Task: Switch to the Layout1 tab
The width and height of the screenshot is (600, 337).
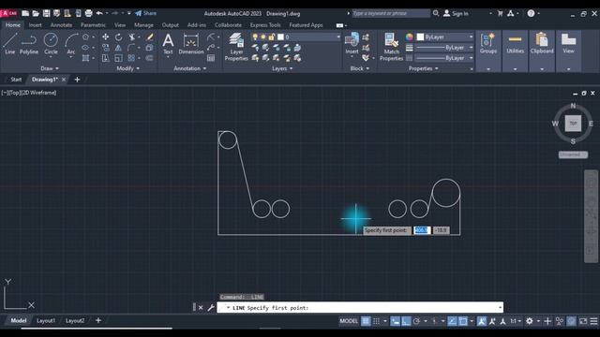Action: pyautogui.click(x=46, y=320)
